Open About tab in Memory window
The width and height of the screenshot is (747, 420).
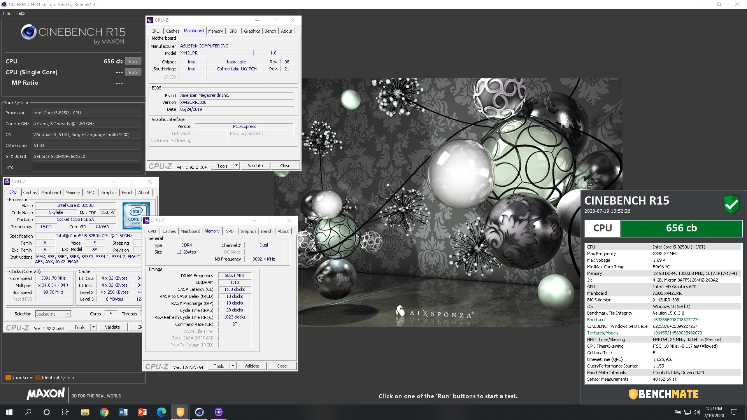pyautogui.click(x=283, y=231)
